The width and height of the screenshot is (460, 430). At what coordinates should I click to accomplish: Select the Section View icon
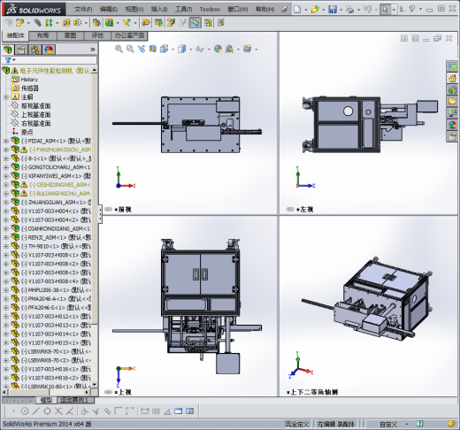(x=152, y=49)
